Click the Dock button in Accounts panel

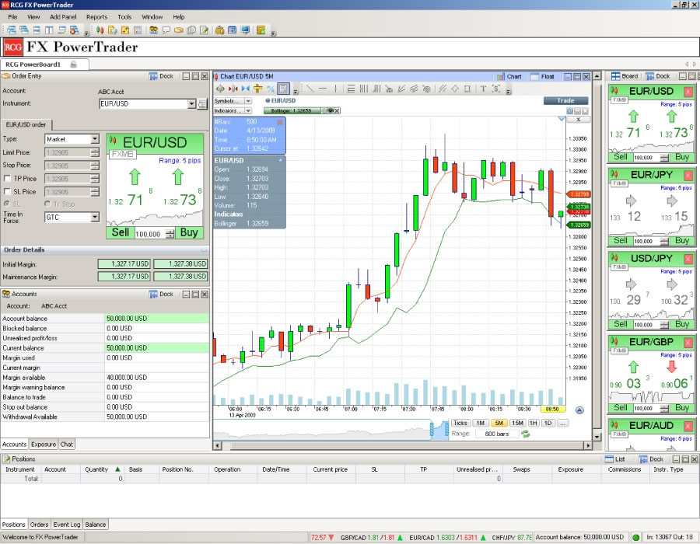(161, 295)
